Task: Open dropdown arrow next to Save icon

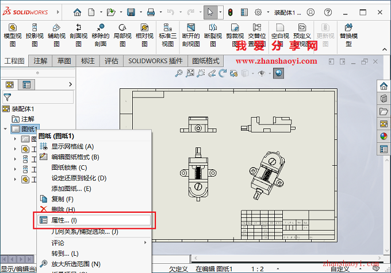Action: tap(141, 12)
